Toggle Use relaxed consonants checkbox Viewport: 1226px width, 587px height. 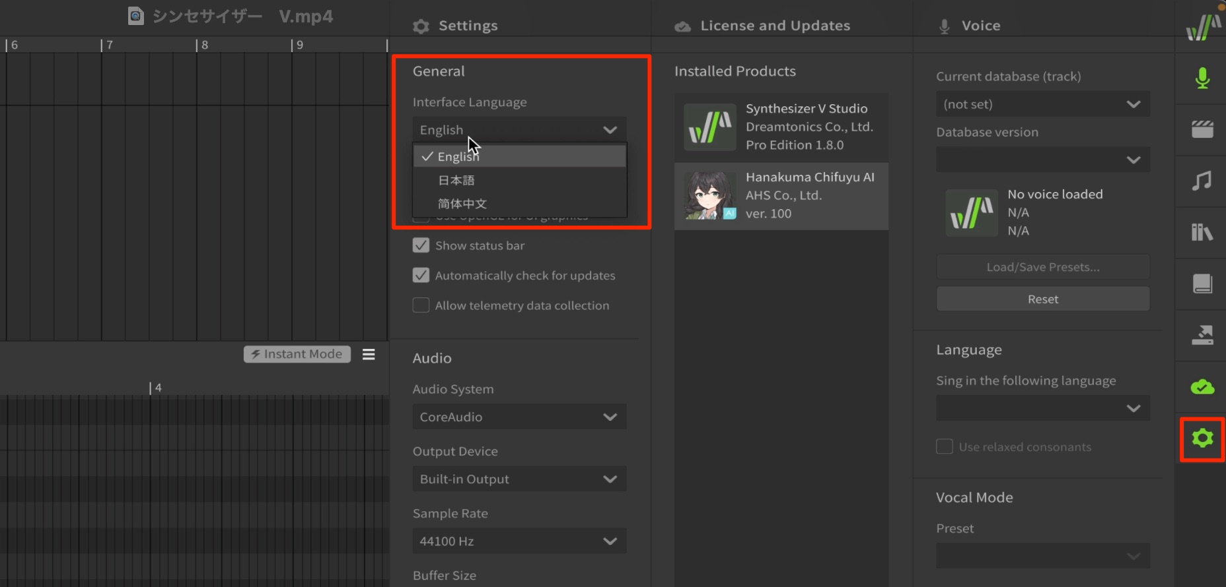coord(945,447)
